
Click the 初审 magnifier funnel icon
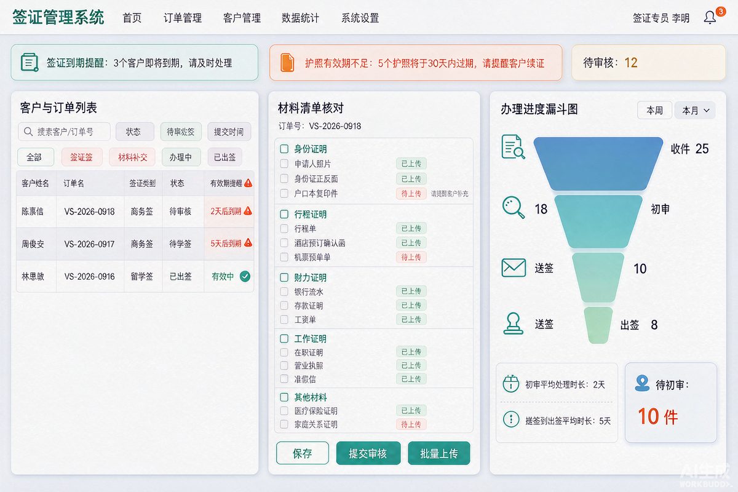[x=514, y=207]
